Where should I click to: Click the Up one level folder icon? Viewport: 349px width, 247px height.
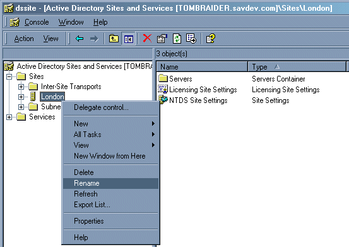pyautogui.click(x=114, y=39)
